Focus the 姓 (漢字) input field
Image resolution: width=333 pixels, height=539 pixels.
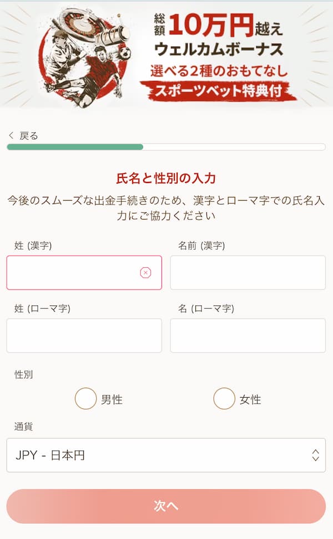click(72, 272)
